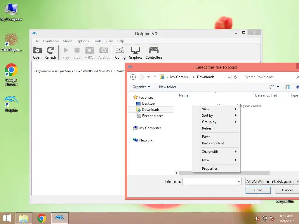Open the Organize dropdown

[141, 87]
